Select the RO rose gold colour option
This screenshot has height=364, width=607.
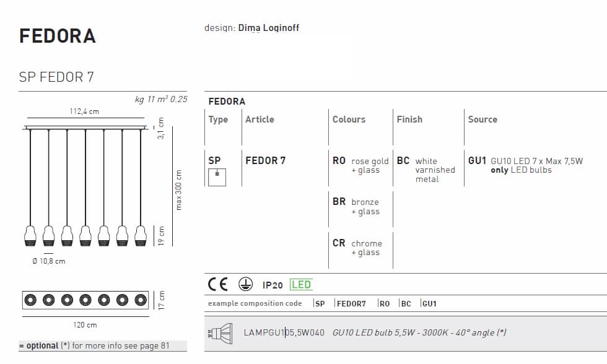[358, 165]
